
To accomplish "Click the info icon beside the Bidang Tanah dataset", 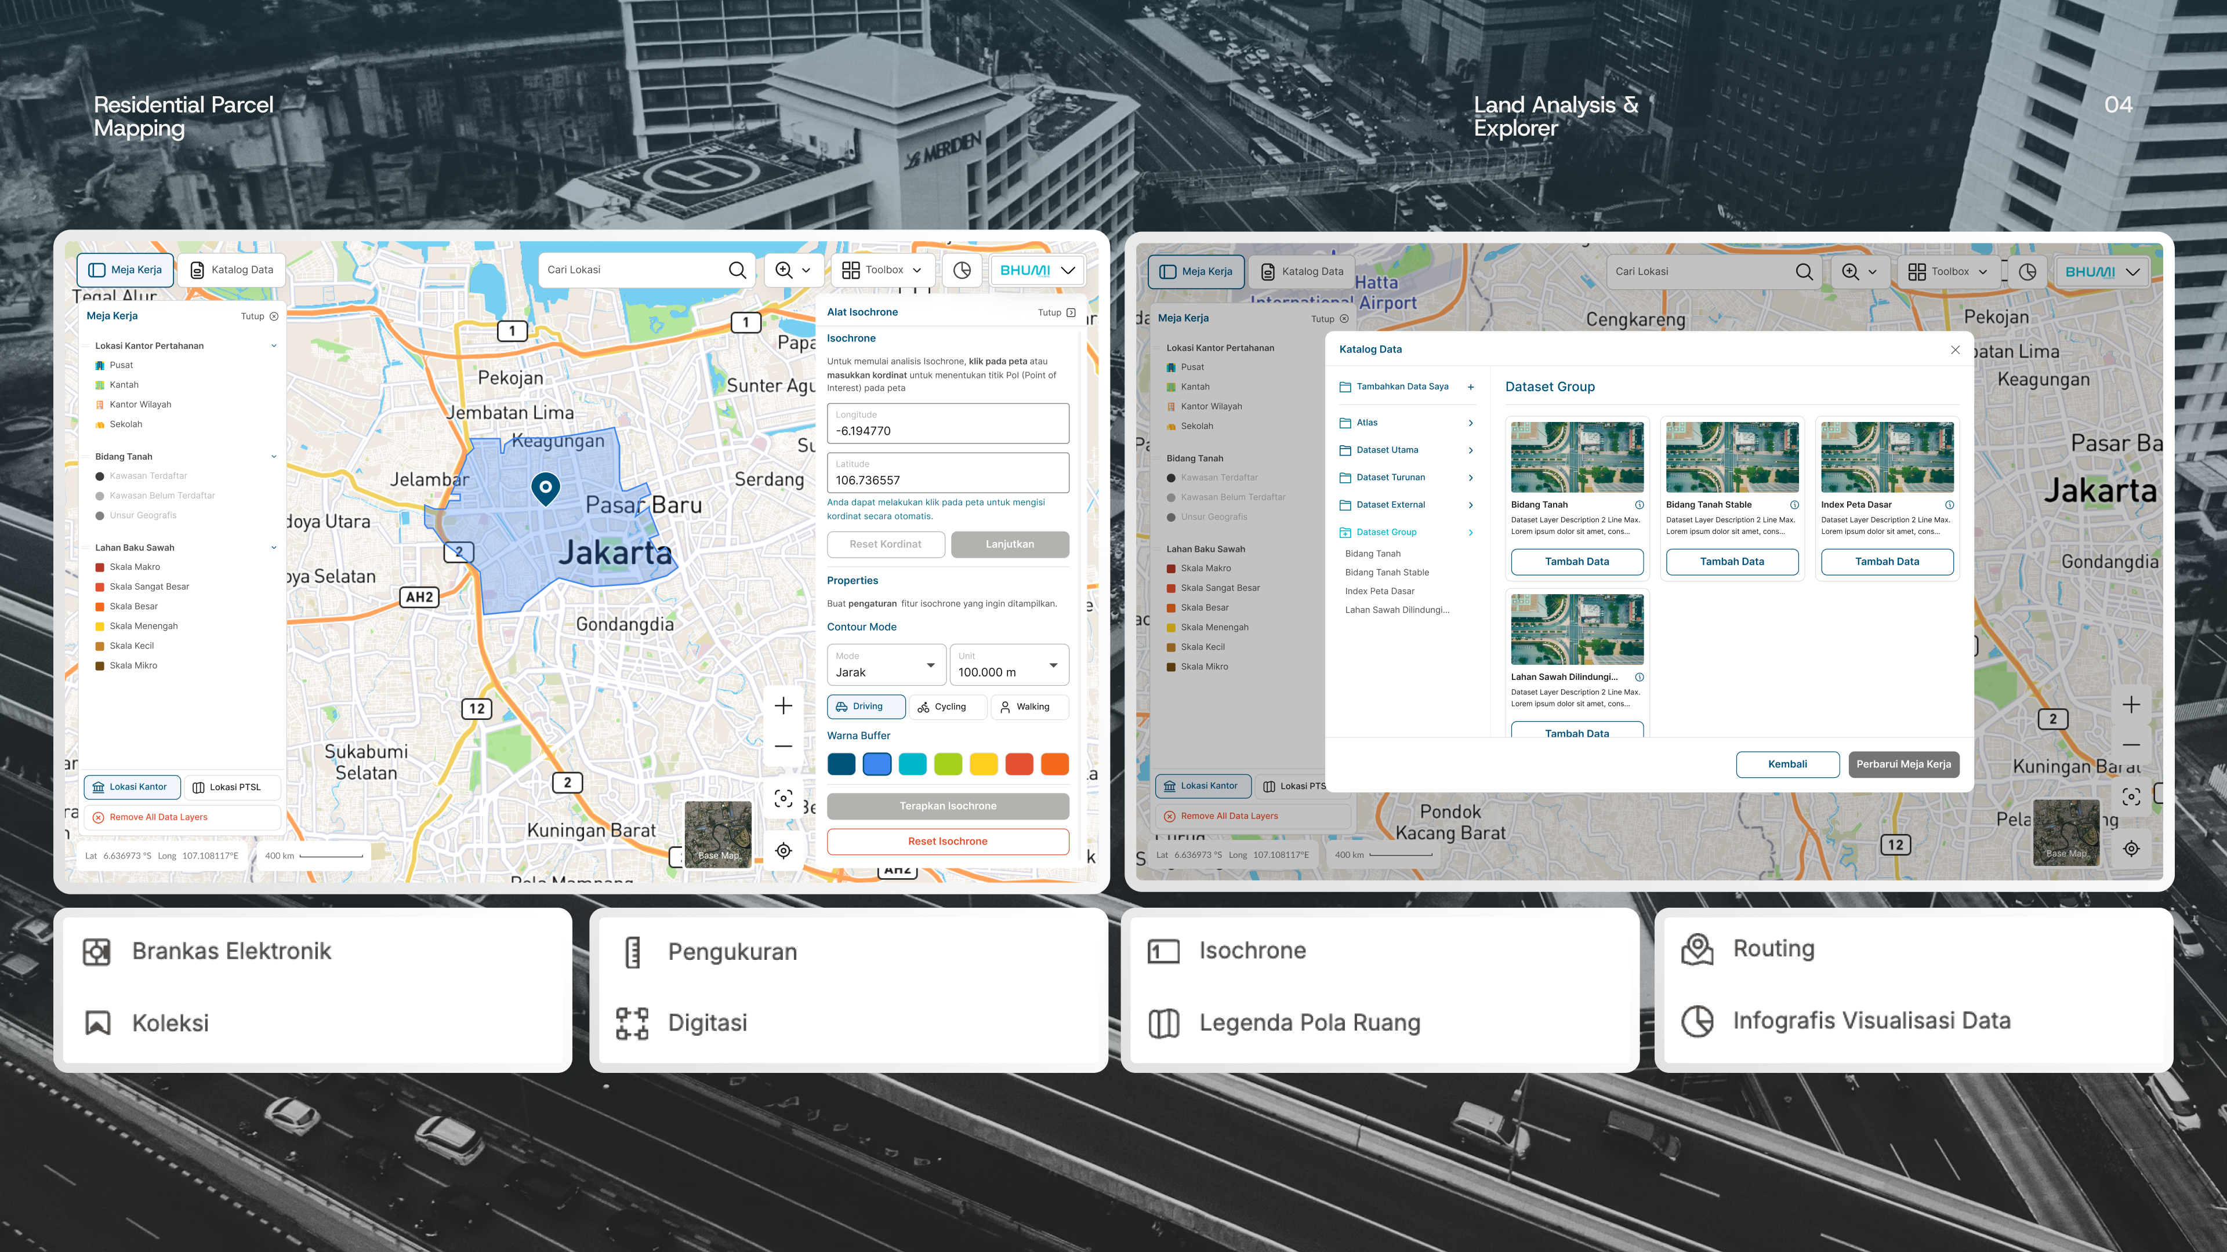I will coord(1639,505).
